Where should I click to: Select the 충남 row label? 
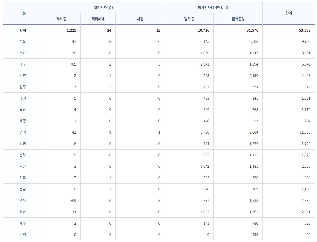coord(23,166)
